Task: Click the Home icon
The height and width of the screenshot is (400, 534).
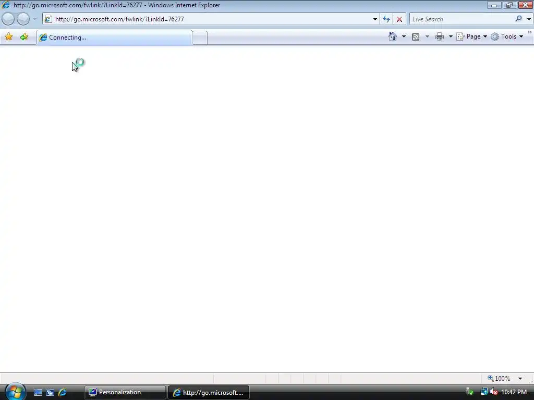Action: point(393,36)
